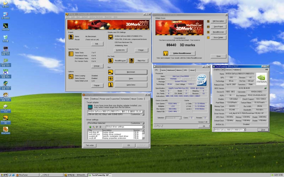Viewport: 284px width, 177px height.
Task: Open the Global driver settings dropdown
Action: (x=143, y=127)
